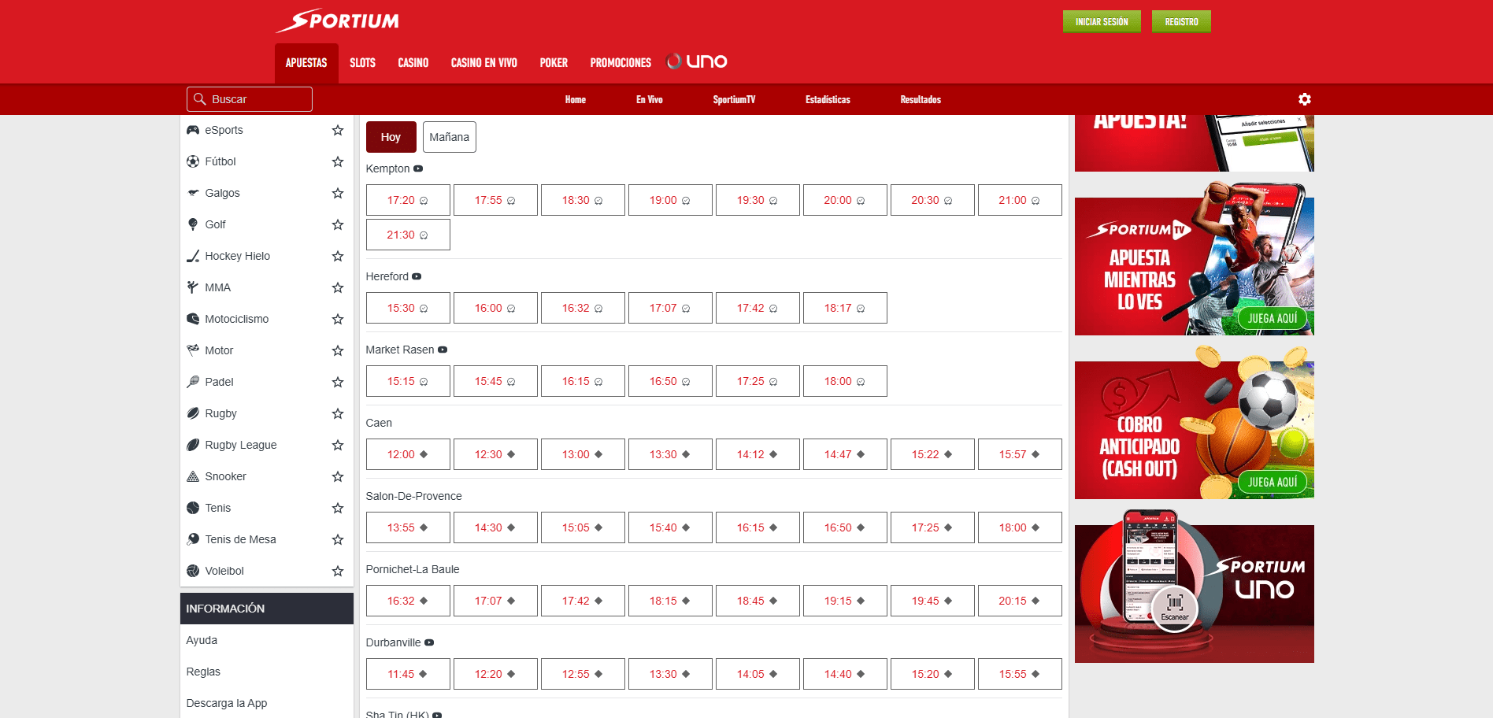Open SportiumTV in sub-navigation
This screenshot has width=1493, height=718.
tap(734, 100)
